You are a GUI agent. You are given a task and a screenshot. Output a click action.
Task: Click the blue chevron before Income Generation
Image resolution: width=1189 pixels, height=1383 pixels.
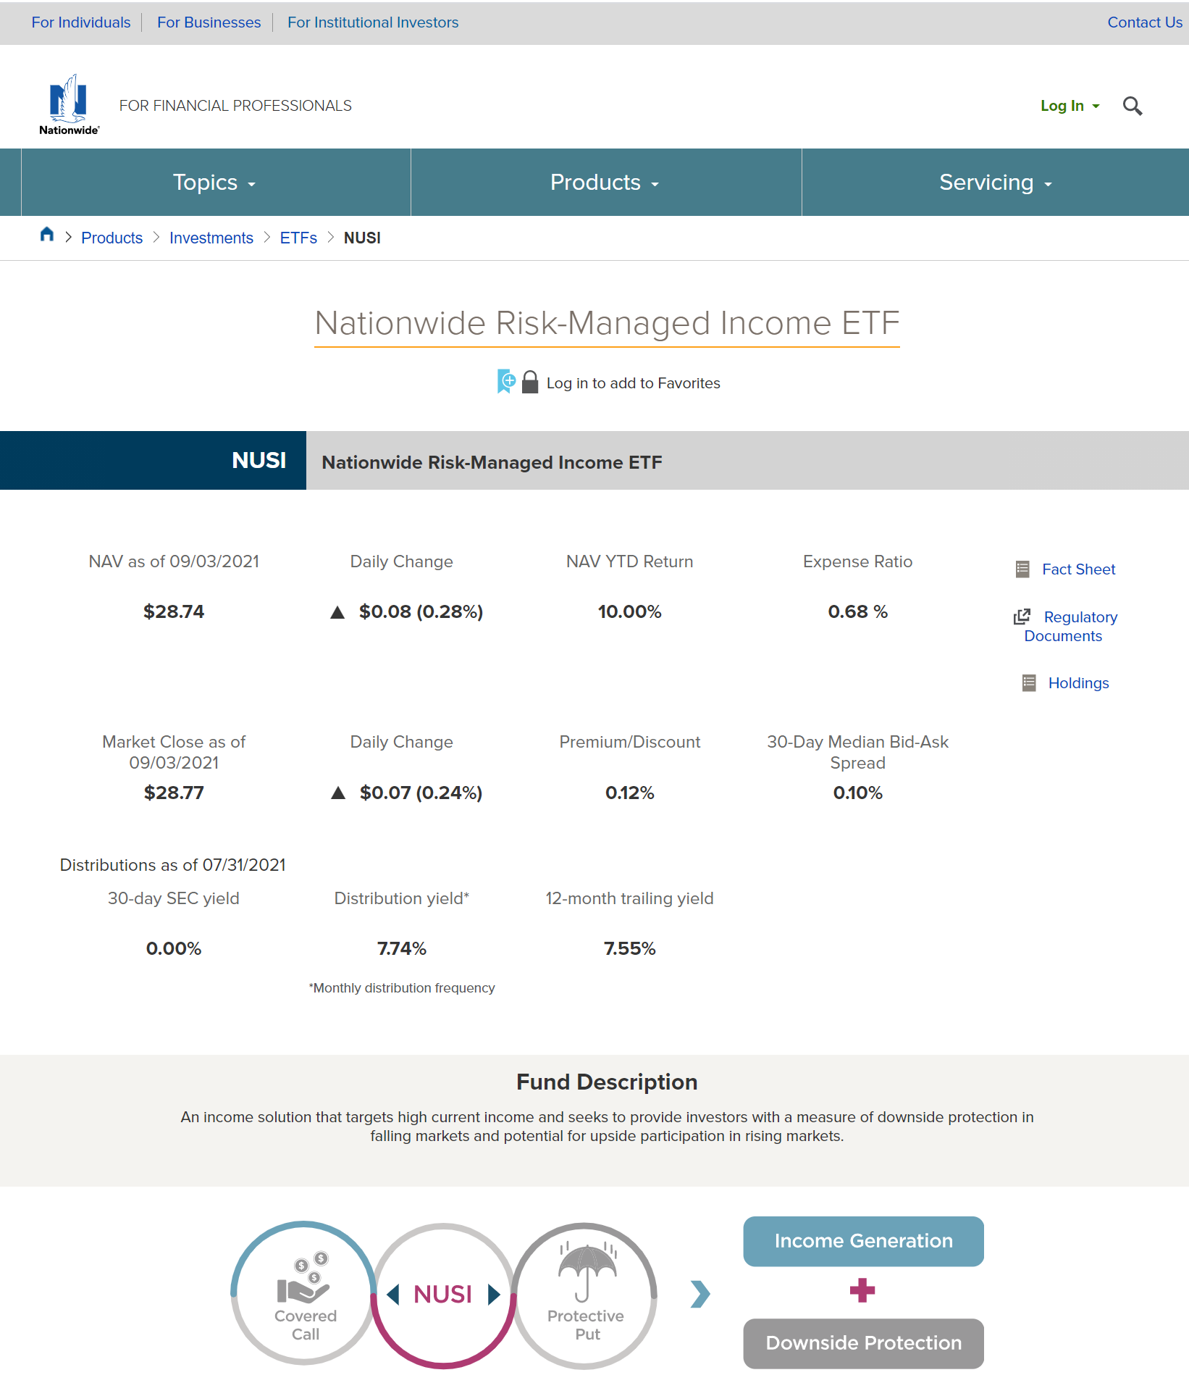pos(700,1294)
